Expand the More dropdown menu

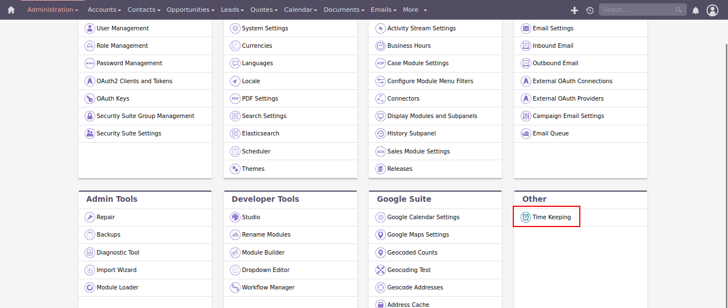pyautogui.click(x=415, y=10)
